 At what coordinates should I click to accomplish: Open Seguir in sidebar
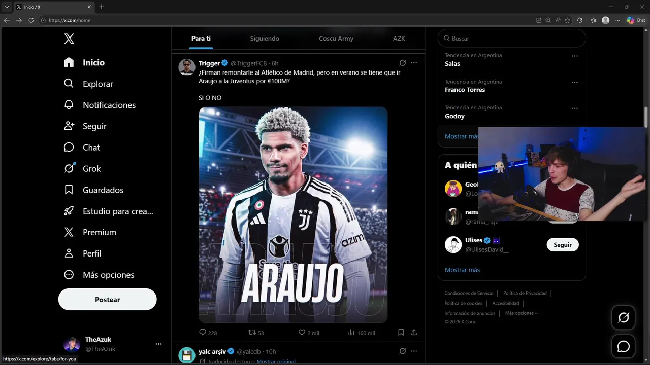point(85,126)
